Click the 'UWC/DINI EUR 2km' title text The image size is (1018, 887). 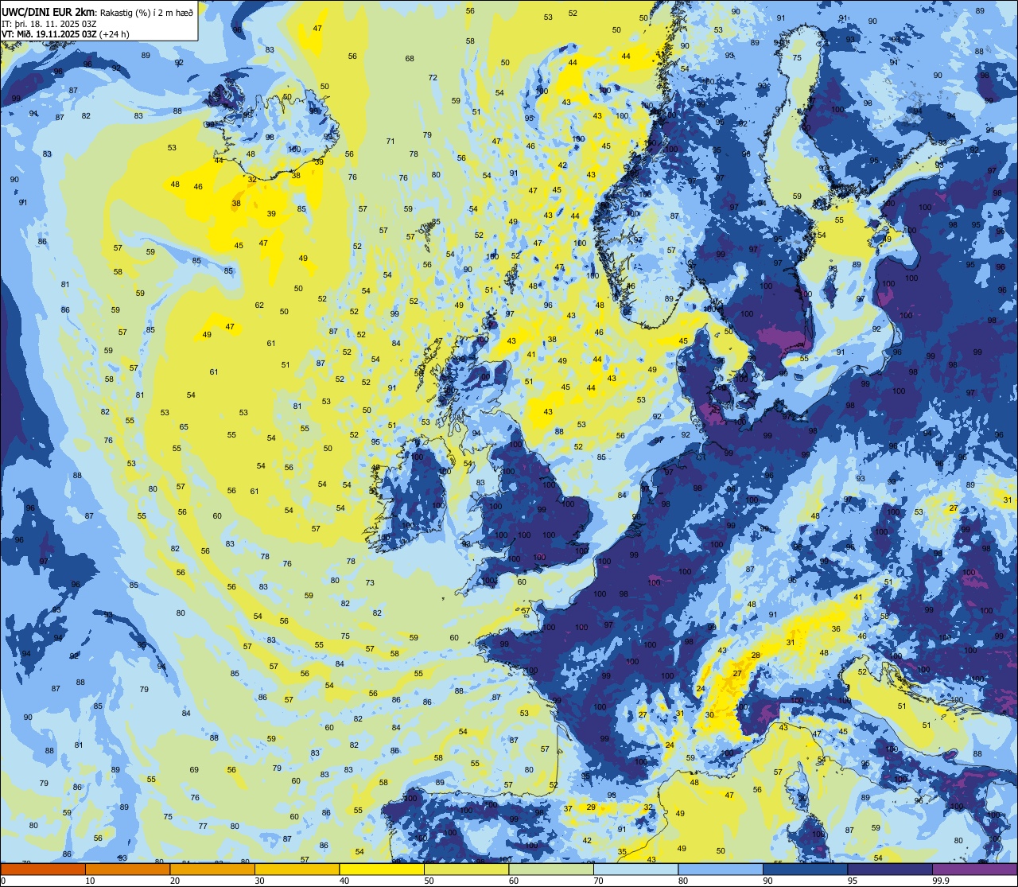coord(49,12)
